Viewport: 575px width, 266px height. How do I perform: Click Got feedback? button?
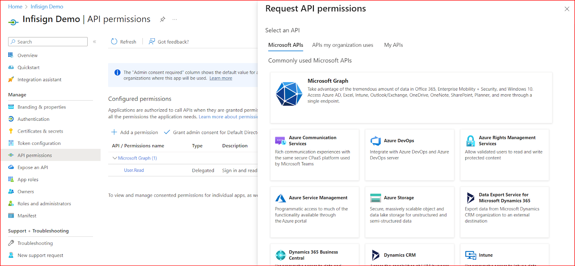pos(169,42)
